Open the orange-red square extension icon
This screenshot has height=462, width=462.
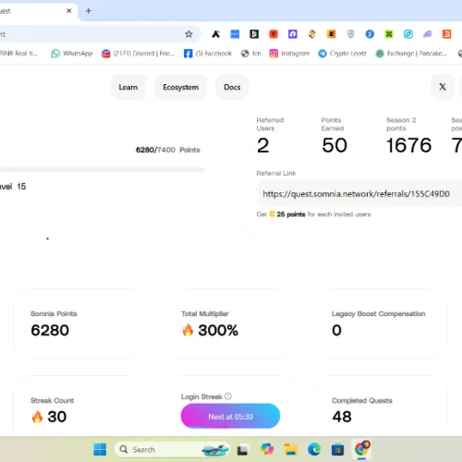coord(446,34)
